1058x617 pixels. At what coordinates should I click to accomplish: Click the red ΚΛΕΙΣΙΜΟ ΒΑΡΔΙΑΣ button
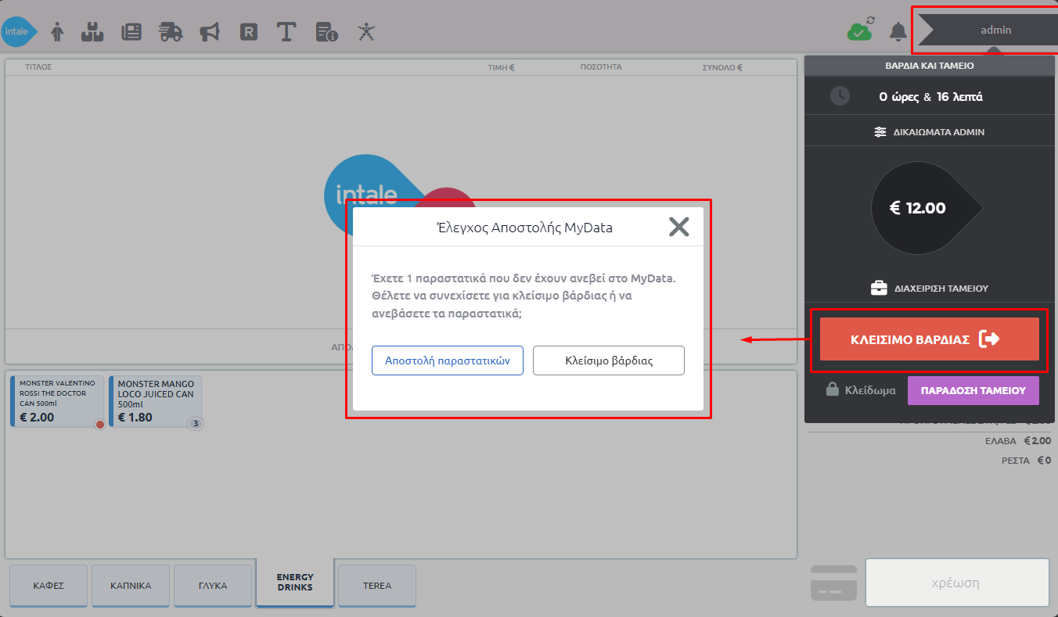pos(929,339)
